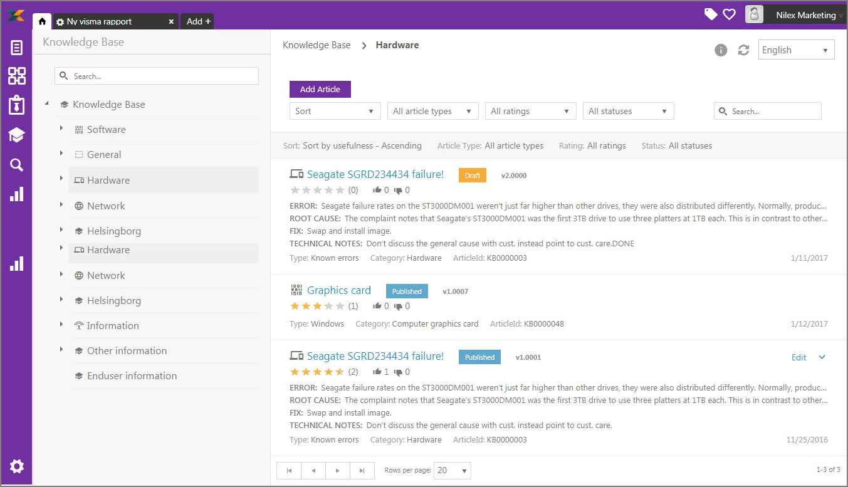Click Knowledge Base breadcrumb link
848x487 pixels.
pyautogui.click(x=317, y=45)
